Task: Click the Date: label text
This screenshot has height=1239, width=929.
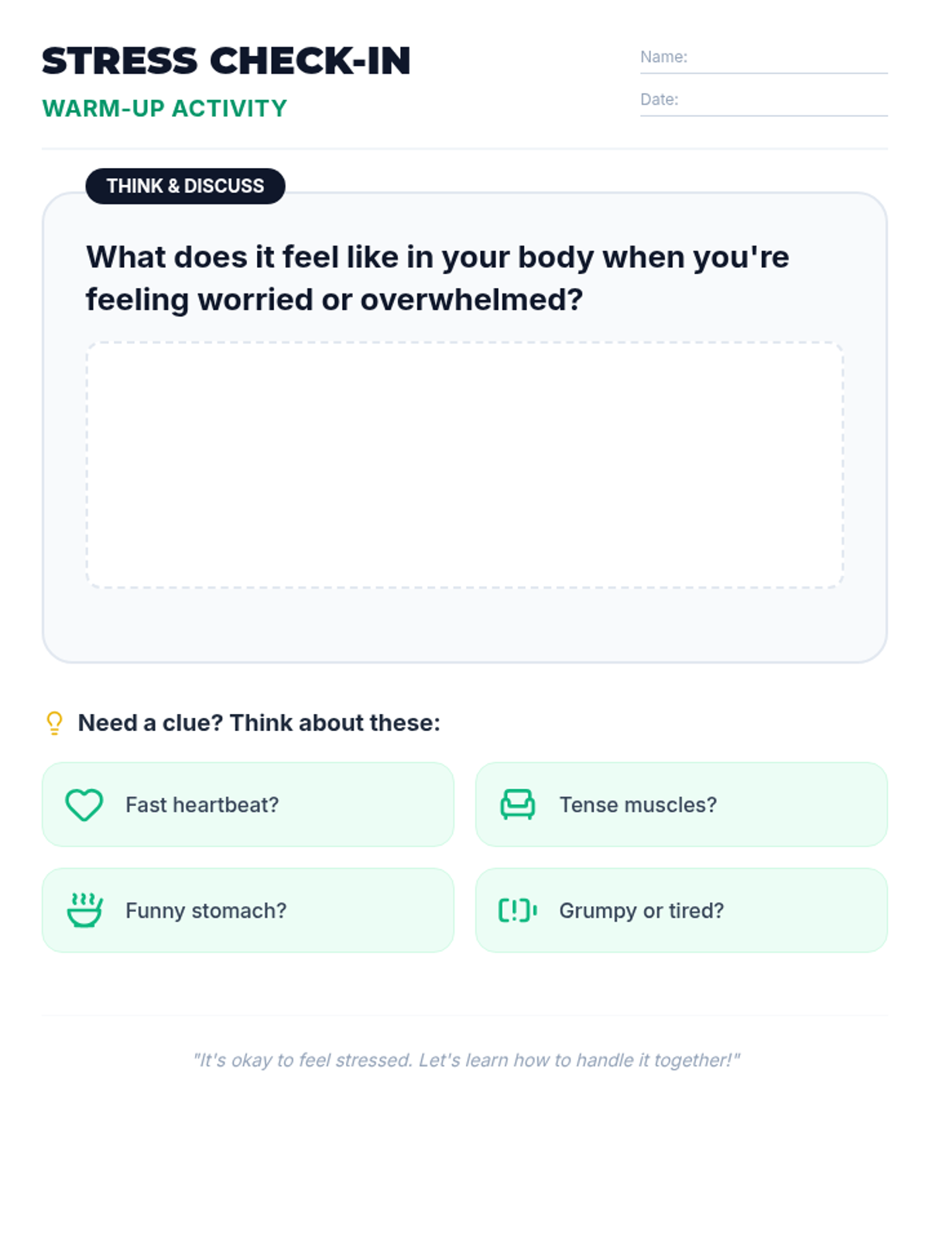Action: (x=659, y=99)
